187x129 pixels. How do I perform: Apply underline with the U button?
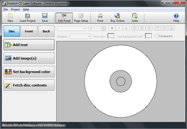coord(126,28)
